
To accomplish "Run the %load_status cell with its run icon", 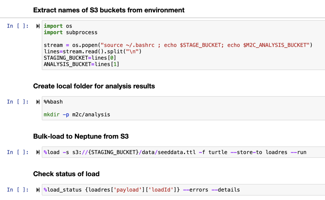I will (38, 190).
